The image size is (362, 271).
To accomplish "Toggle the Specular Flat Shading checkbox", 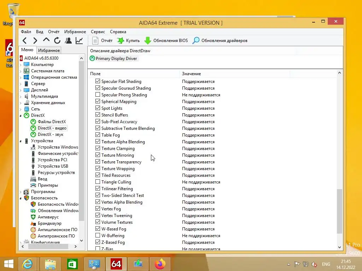I will tap(98, 81).
